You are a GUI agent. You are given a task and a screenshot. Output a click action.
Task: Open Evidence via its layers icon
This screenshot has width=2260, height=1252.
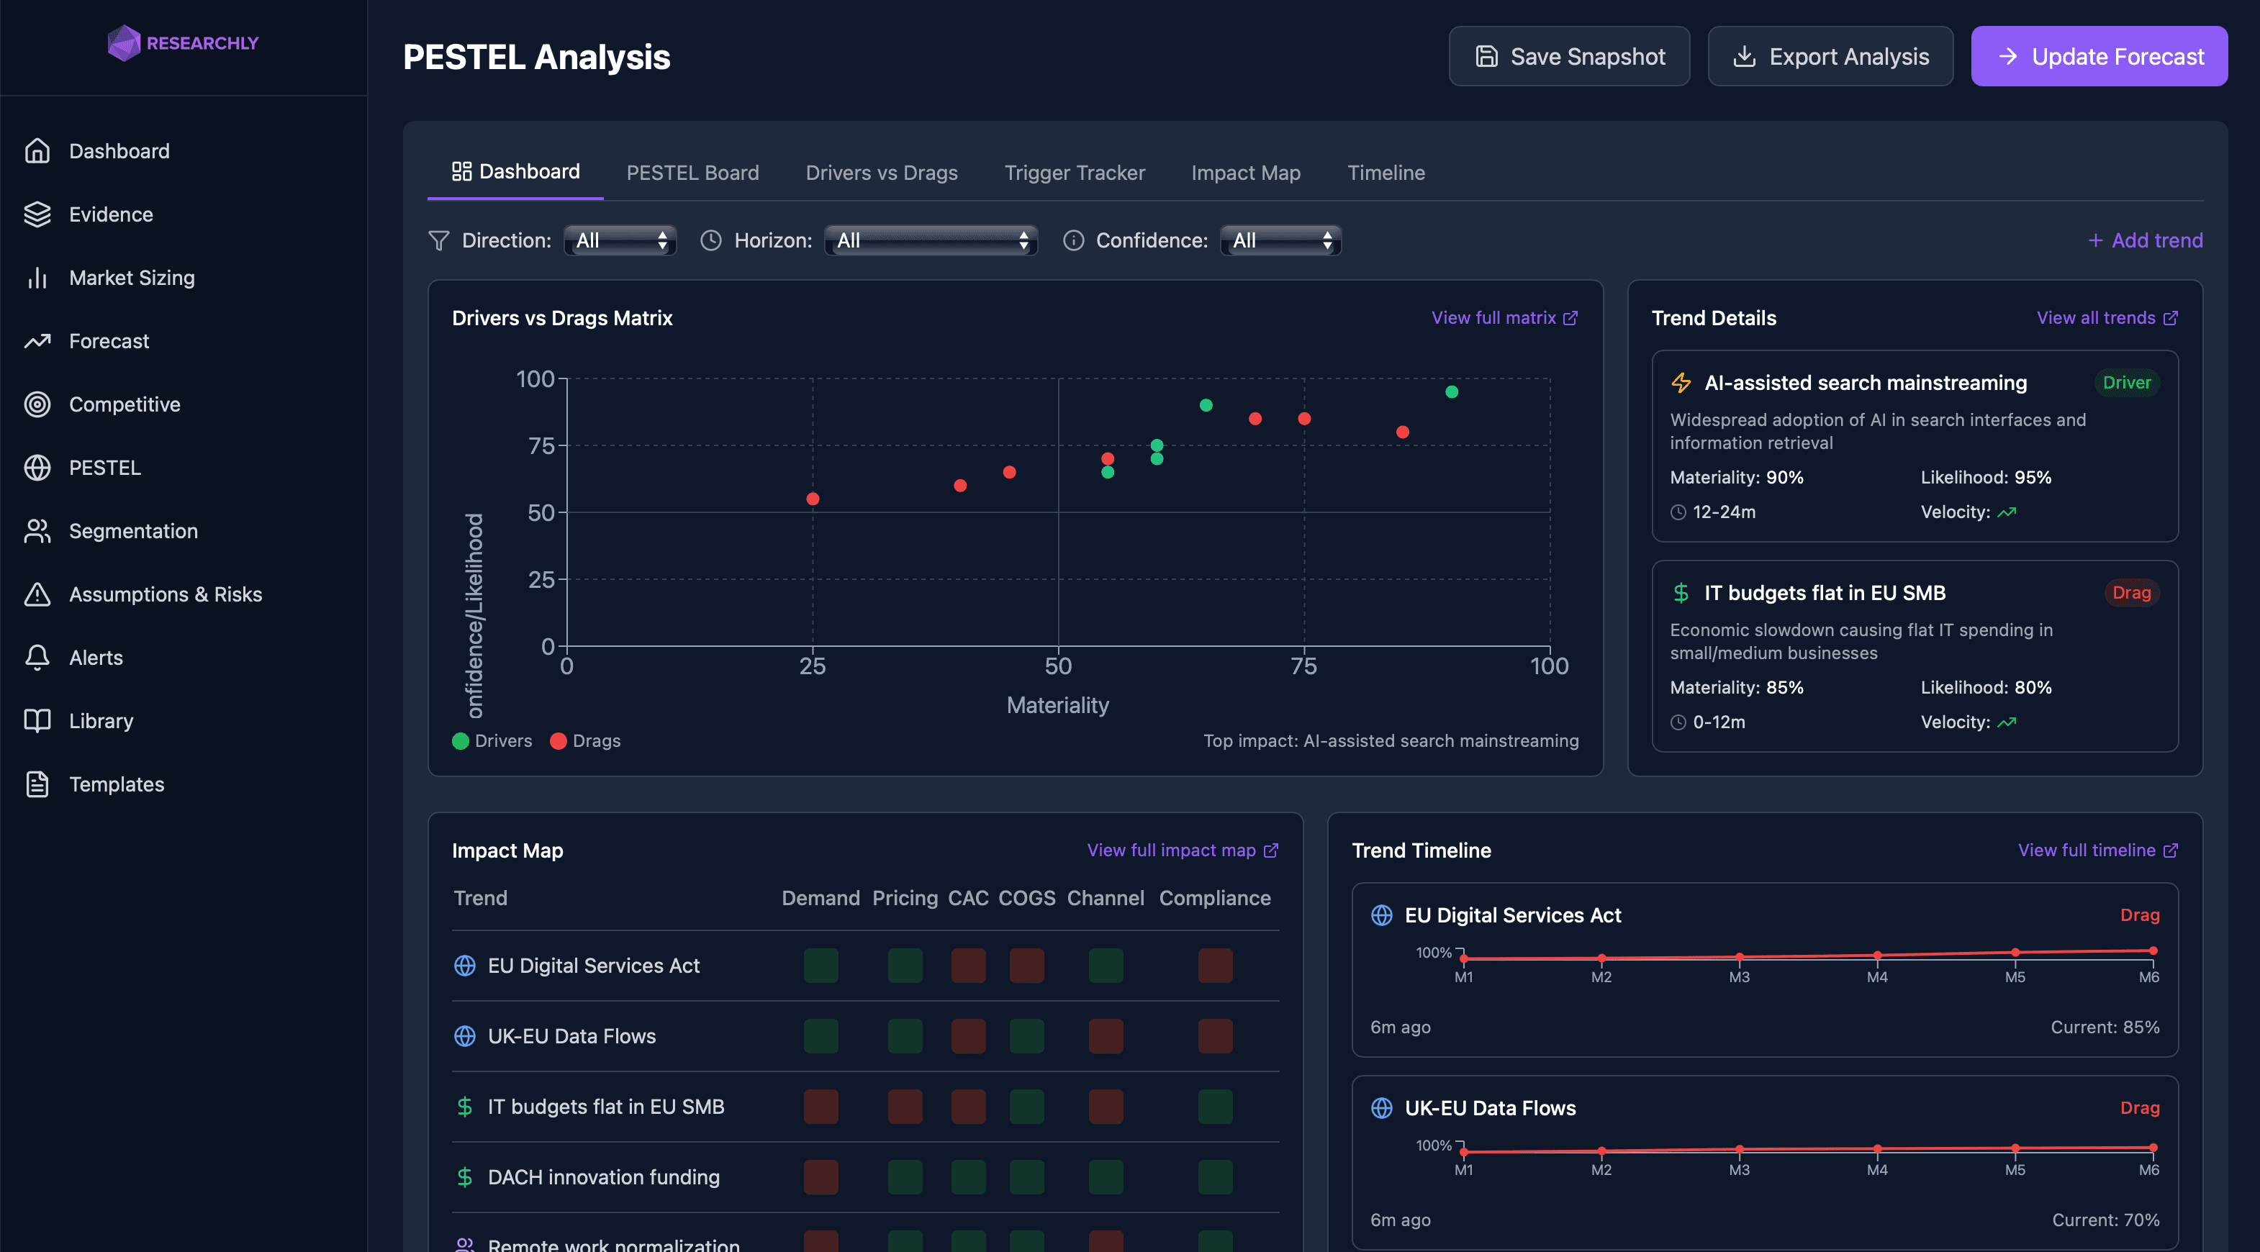pos(37,214)
